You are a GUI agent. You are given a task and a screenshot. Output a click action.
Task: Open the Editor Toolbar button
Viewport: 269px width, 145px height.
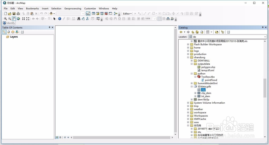click(x=88, y=13)
